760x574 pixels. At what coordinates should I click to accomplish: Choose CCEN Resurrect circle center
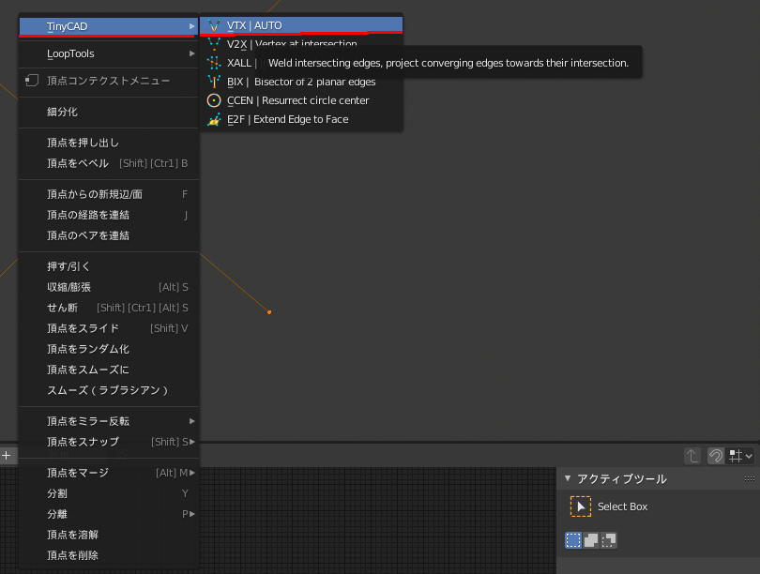click(x=301, y=100)
